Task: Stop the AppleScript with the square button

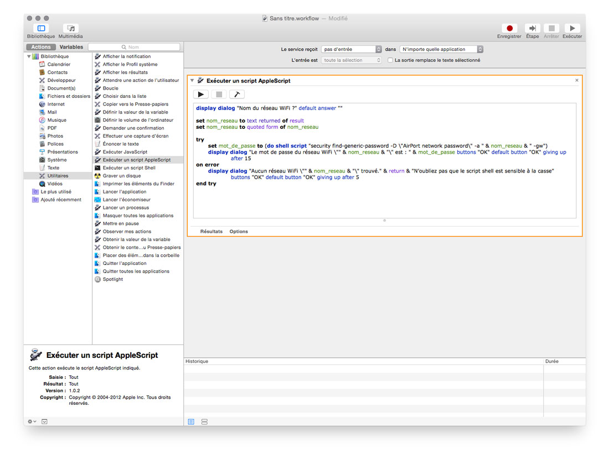Action: point(219,94)
